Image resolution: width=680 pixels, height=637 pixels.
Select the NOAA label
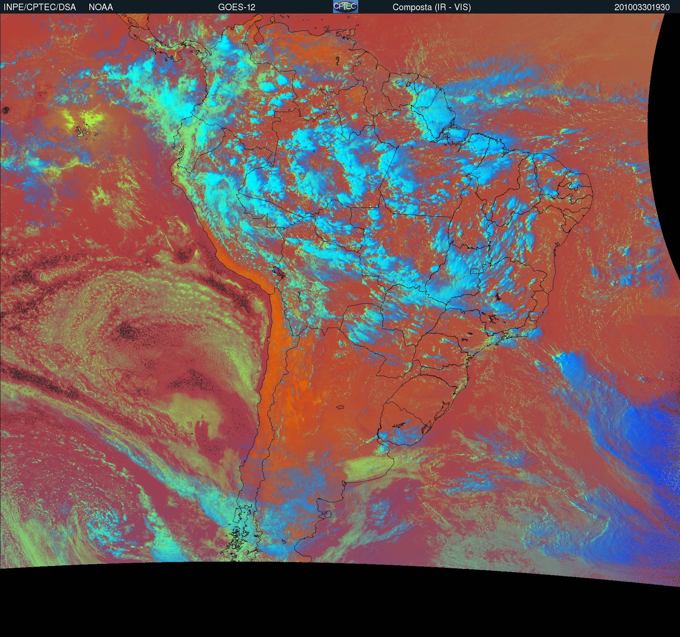(101, 7)
